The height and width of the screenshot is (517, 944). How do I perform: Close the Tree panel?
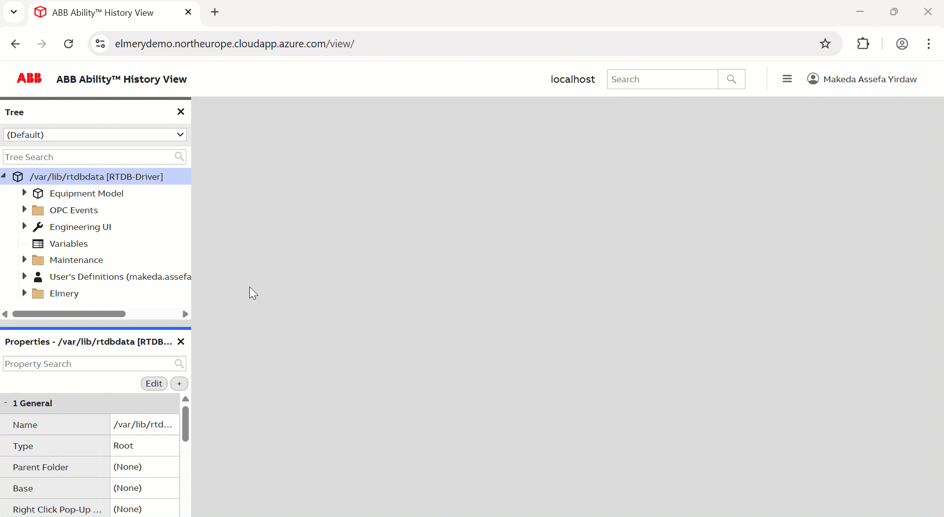tap(181, 112)
